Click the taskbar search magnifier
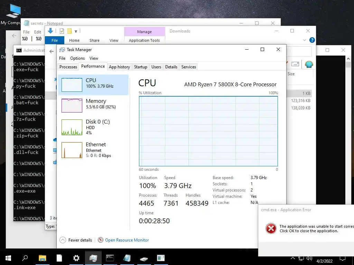The width and height of the screenshot is (354, 265). click(x=25, y=258)
